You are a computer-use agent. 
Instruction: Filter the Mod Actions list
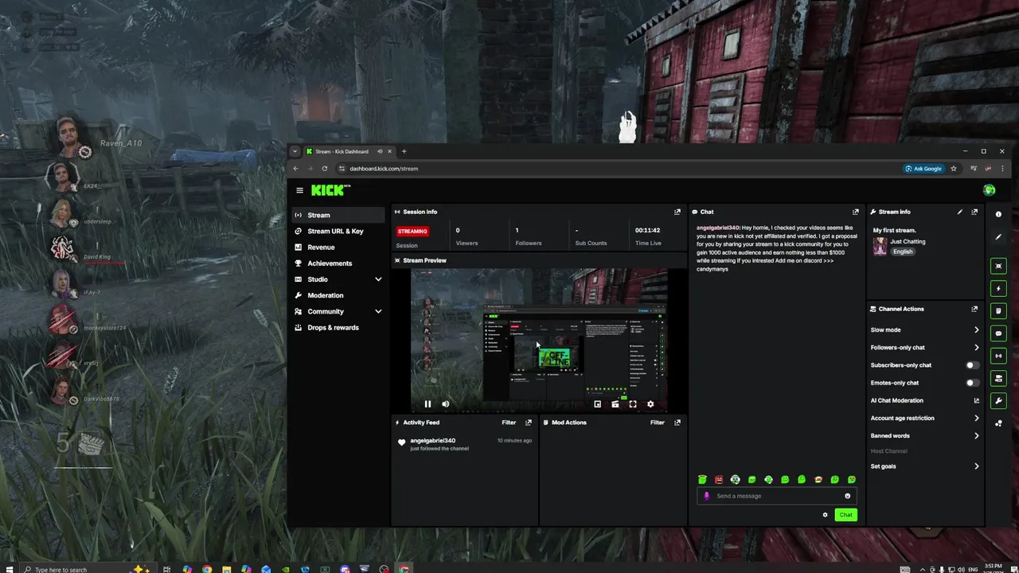[x=657, y=423]
